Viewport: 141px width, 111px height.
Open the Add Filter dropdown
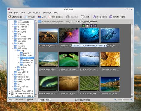tap(45, 100)
